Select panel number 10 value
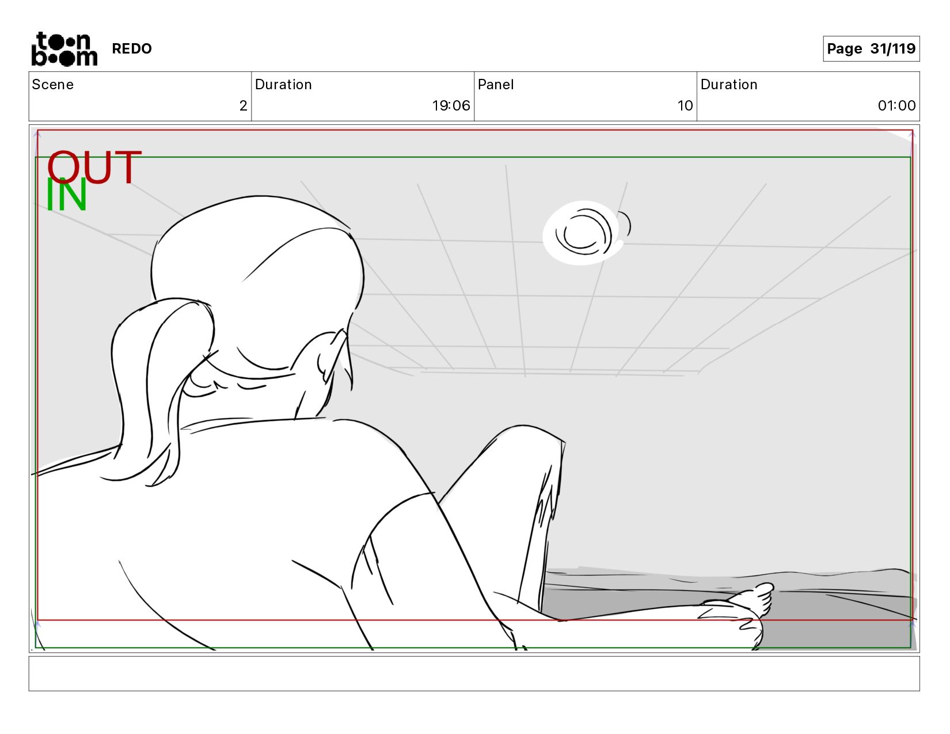The width and height of the screenshot is (950, 734). (x=685, y=105)
